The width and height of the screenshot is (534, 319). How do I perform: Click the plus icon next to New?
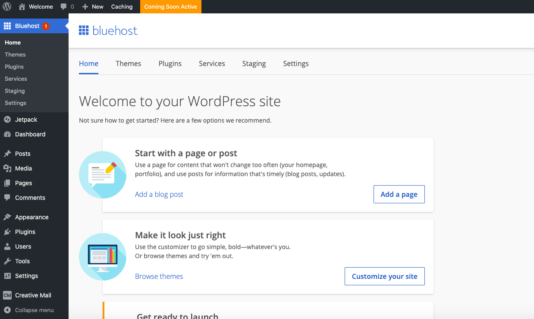[85, 7]
